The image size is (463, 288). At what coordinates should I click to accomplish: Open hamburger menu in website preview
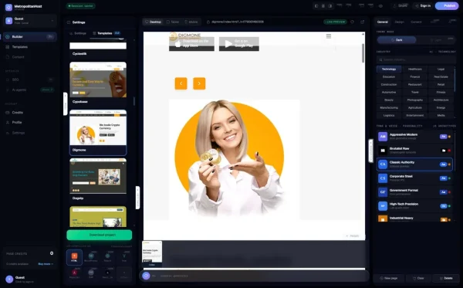pos(329,36)
